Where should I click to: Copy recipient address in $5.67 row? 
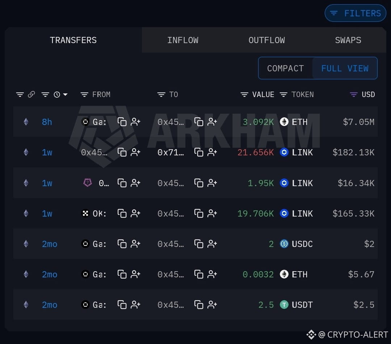click(199, 274)
